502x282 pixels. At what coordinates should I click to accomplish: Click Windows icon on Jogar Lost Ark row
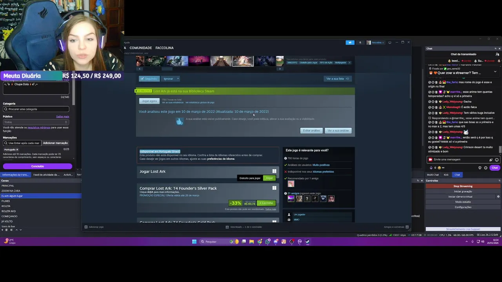(274, 171)
